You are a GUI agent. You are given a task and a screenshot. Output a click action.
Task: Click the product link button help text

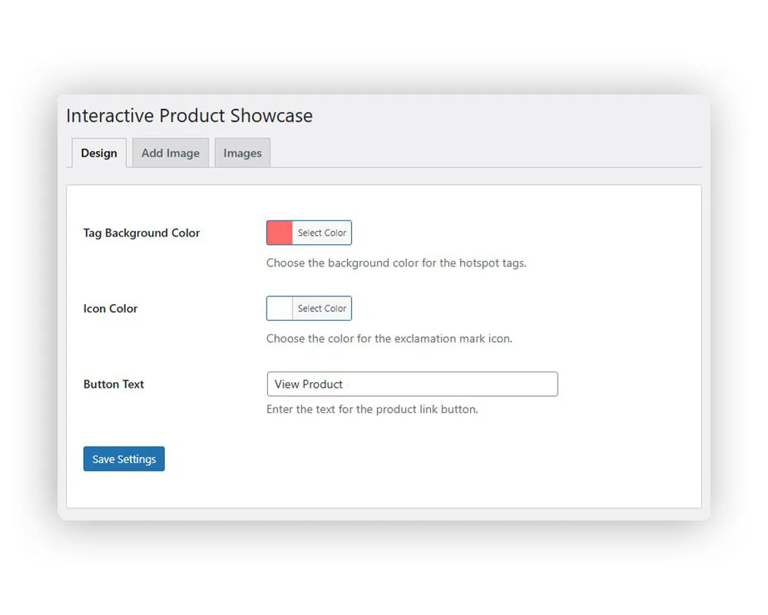click(x=372, y=409)
